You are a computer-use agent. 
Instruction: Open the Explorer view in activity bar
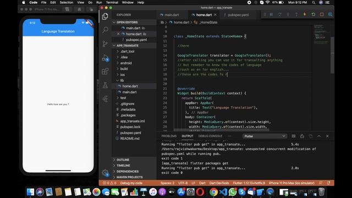click(105, 16)
